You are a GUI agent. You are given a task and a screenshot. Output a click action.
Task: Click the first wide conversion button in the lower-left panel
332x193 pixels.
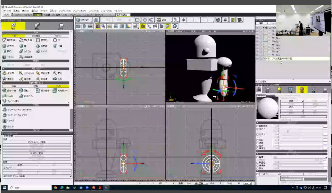coord(36,142)
